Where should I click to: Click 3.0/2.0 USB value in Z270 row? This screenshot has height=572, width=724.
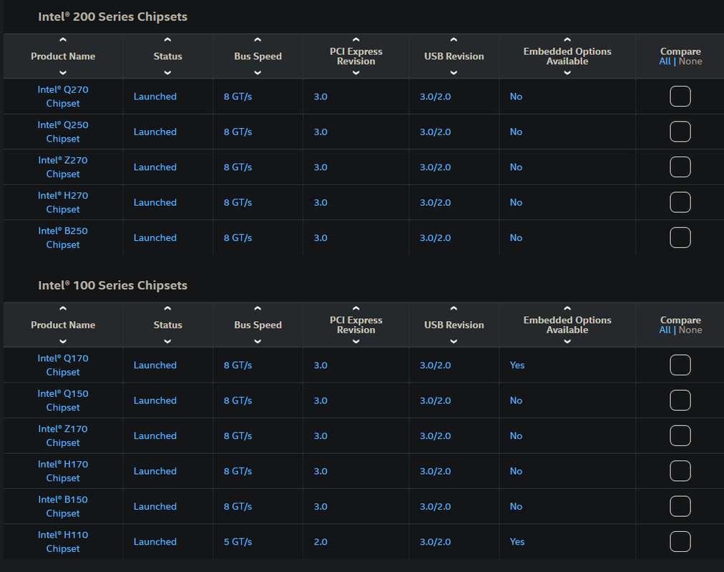[x=435, y=167]
